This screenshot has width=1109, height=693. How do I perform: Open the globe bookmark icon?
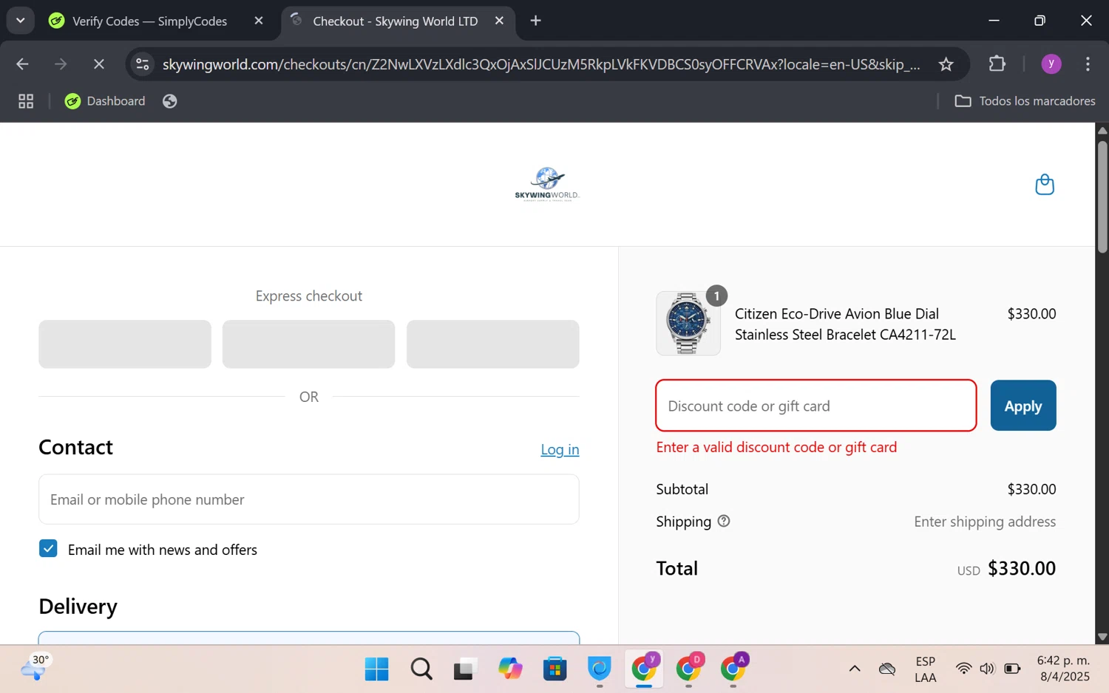(x=170, y=101)
